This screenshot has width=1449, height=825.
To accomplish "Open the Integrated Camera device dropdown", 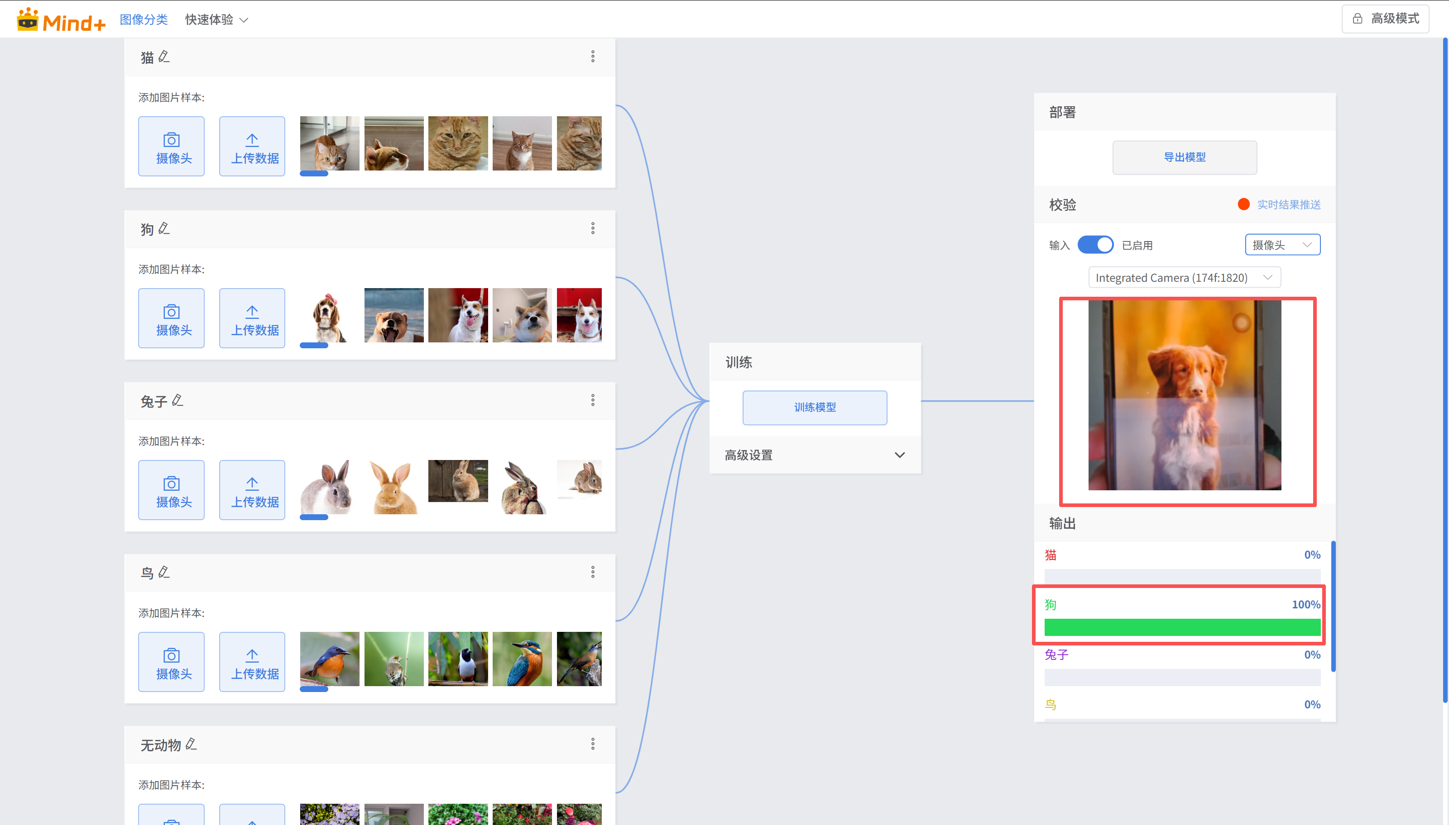I will tap(1184, 278).
